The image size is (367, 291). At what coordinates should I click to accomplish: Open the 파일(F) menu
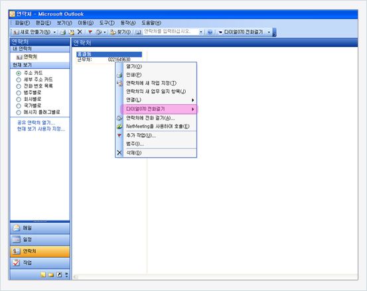23,23
